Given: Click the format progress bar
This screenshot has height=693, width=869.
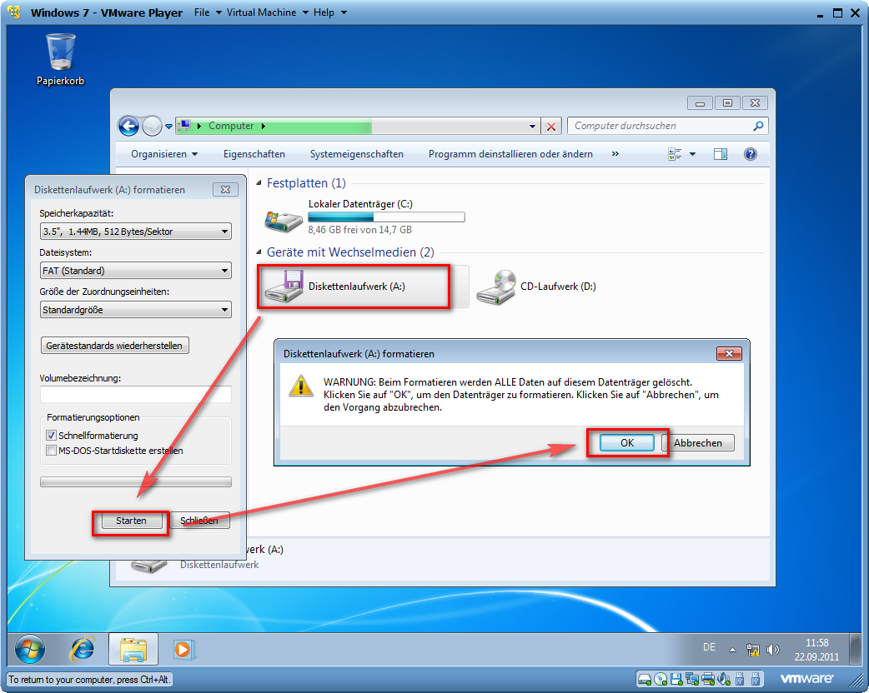Looking at the screenshot, I should tap(136, 482).
